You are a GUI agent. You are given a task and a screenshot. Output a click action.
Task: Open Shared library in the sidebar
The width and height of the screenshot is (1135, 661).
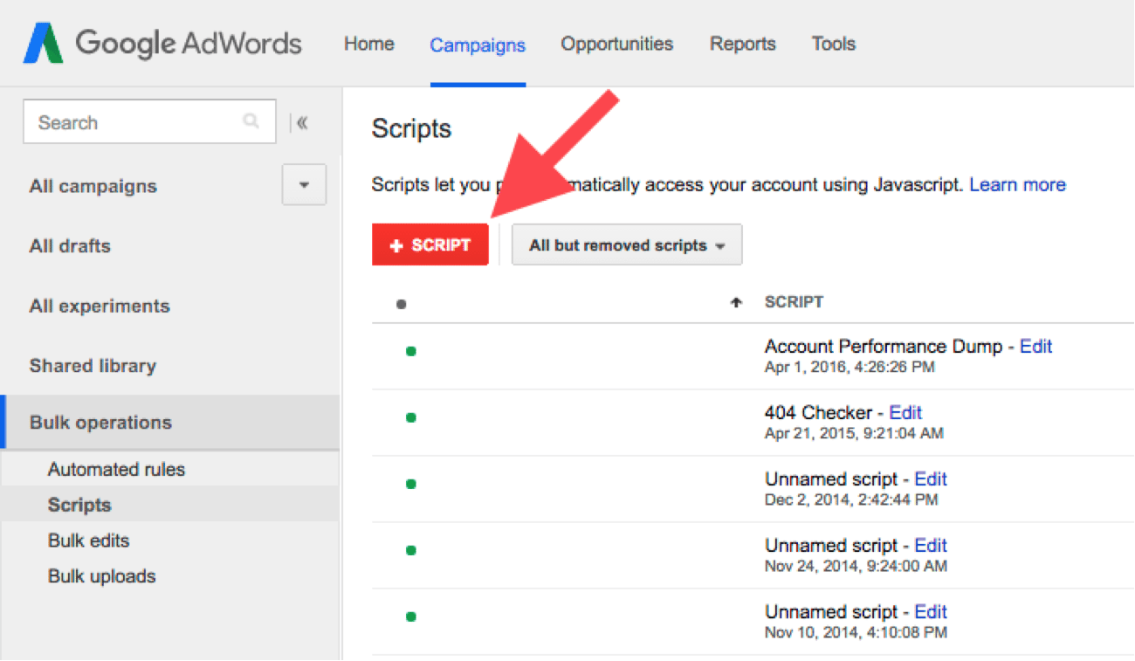93,366
